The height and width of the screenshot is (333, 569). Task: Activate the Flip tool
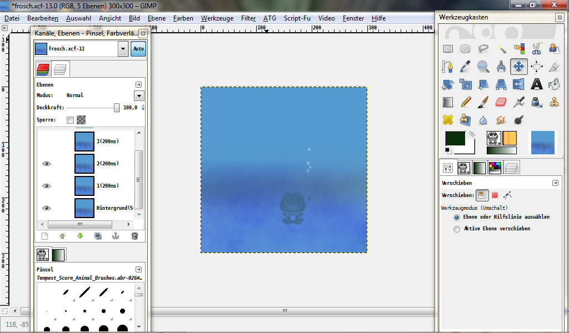tap(519, 84)
